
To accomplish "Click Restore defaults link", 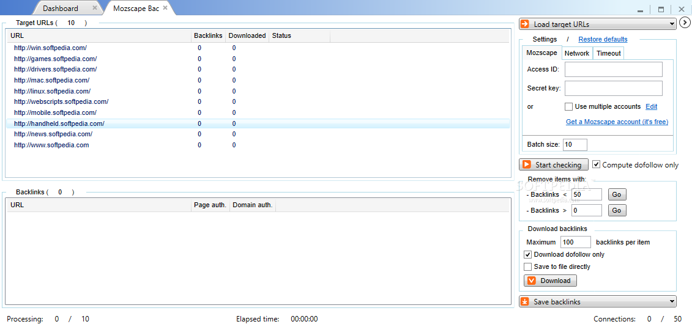I will pos(603,39).
